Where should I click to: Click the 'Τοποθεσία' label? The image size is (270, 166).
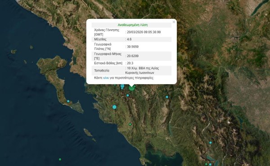coord(102,71)
